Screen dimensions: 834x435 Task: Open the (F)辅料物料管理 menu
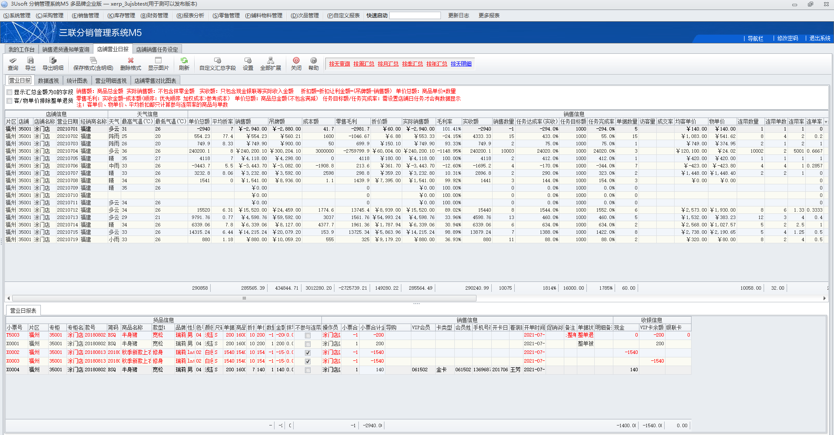tap(264, 16)
